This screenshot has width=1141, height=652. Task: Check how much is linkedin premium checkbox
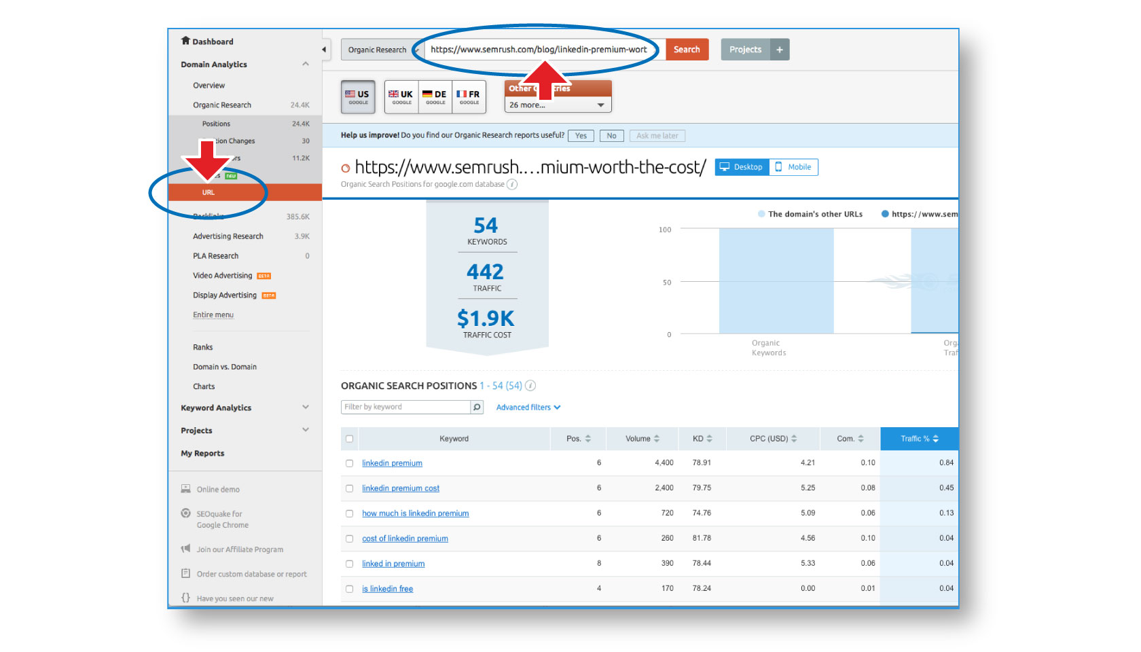click(349, 513)
